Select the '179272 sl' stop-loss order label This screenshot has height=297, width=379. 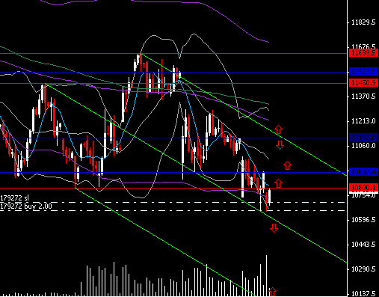tap(14, 198)
